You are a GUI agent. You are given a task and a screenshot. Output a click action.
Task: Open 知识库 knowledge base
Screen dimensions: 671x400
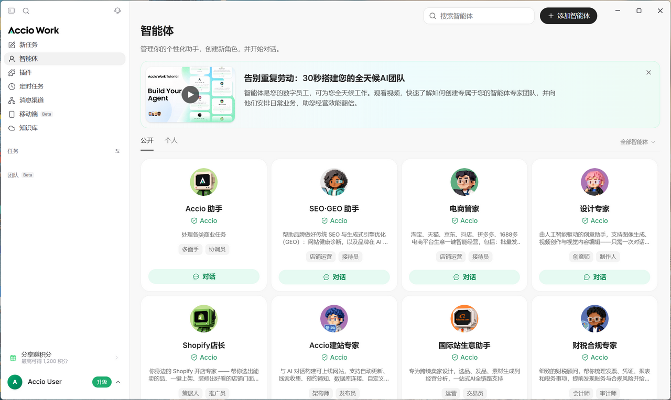[x=65, y=128]
